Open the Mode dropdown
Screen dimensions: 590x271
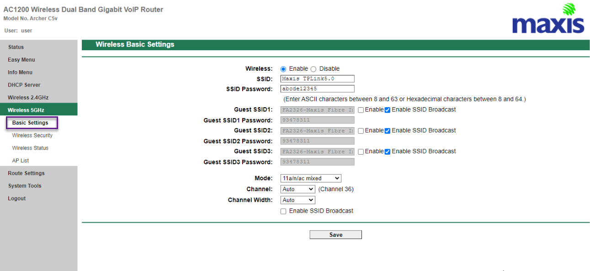(x=311, y=178)
